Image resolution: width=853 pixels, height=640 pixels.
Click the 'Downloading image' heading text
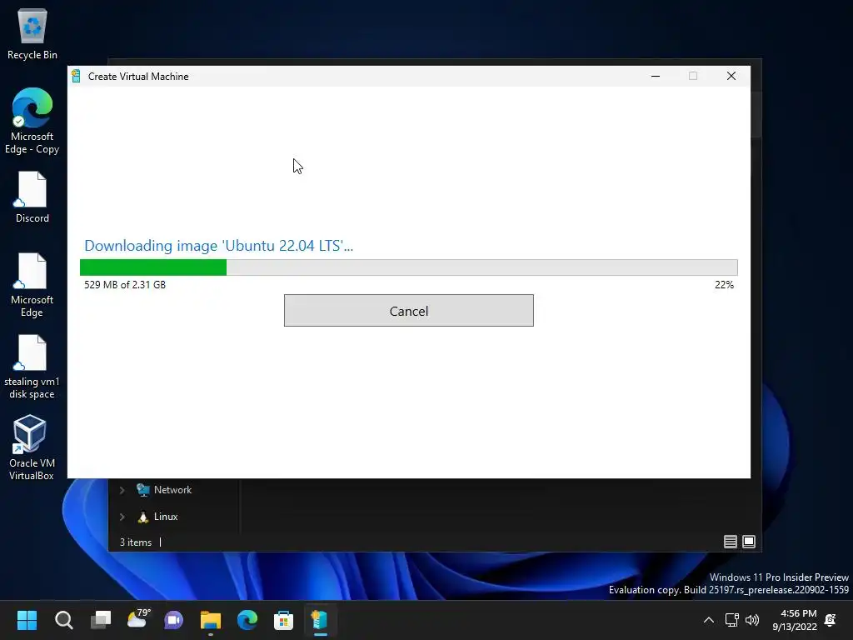(219, 246)
